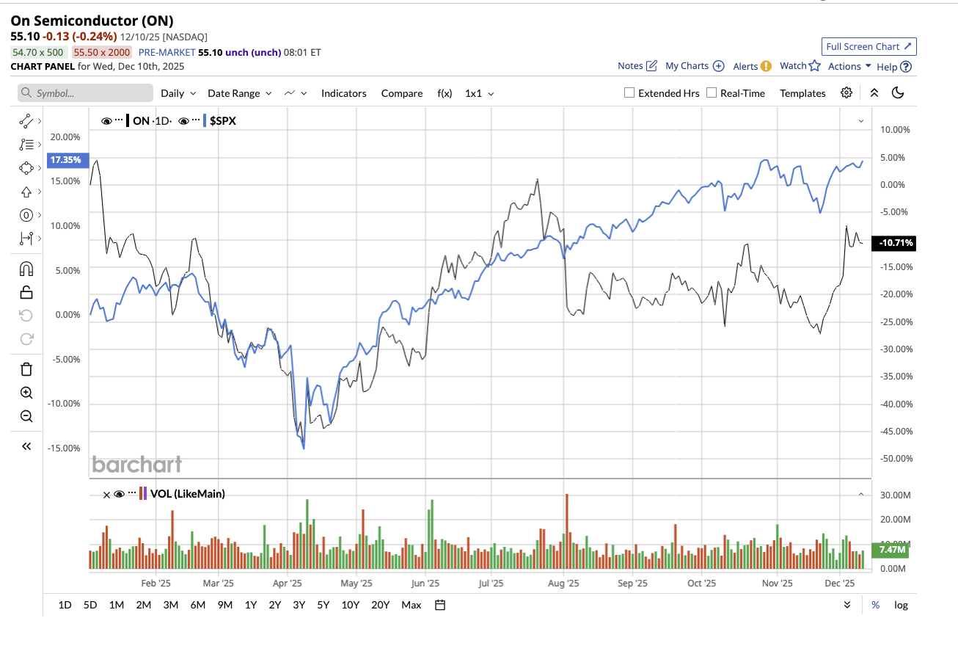Open options for the ON series
This screenshot has height=665, width=958.
click(x=119, y=121)
